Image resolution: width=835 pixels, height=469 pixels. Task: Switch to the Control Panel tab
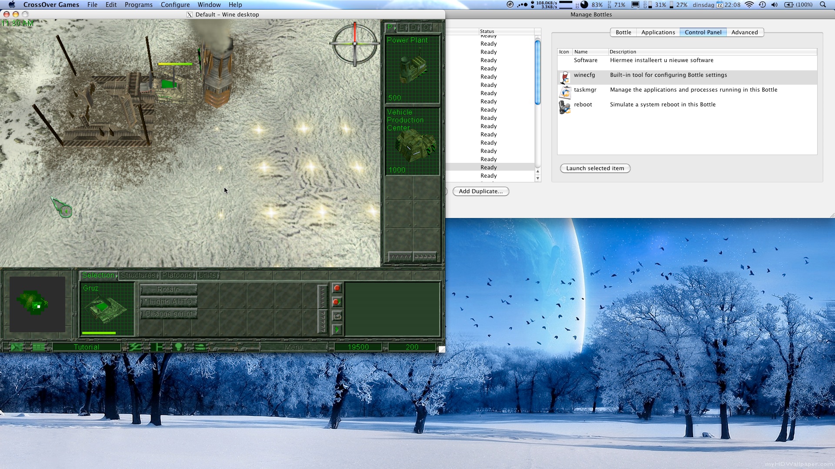click(703, 33)
